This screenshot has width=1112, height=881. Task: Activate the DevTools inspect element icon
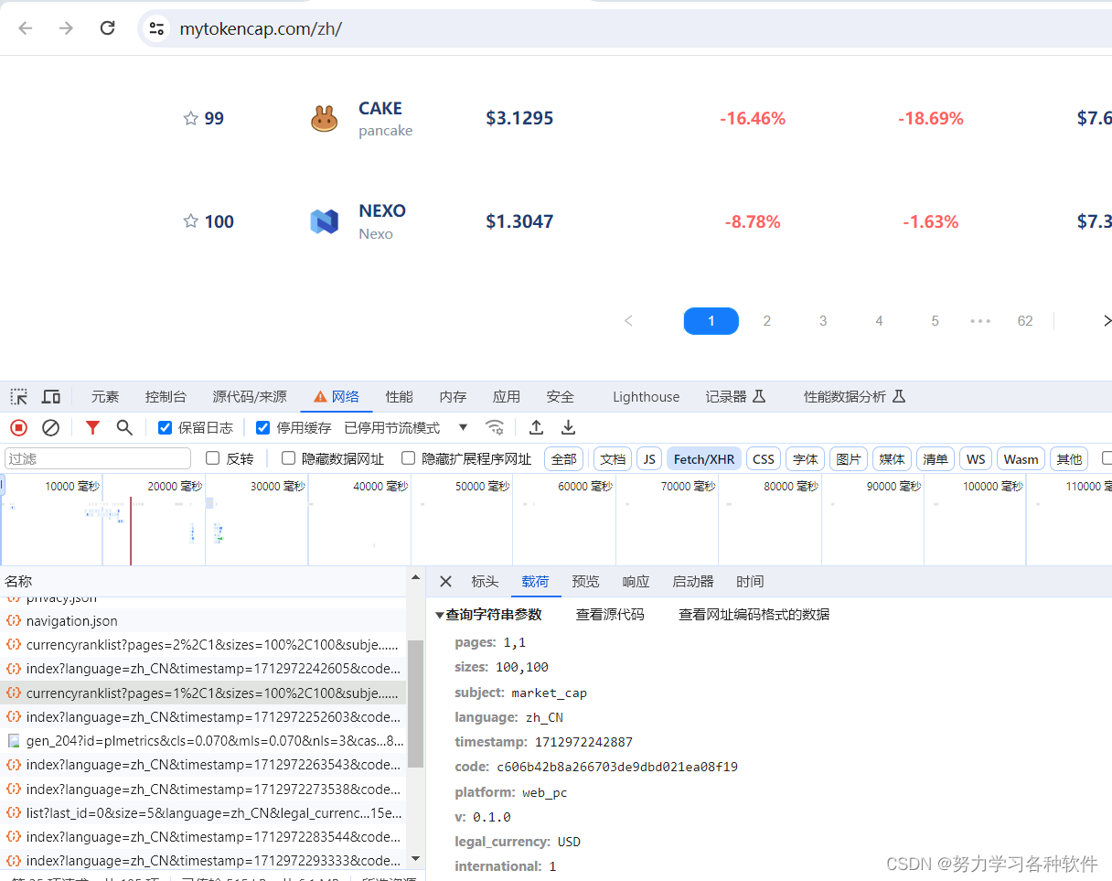point(19,397)
